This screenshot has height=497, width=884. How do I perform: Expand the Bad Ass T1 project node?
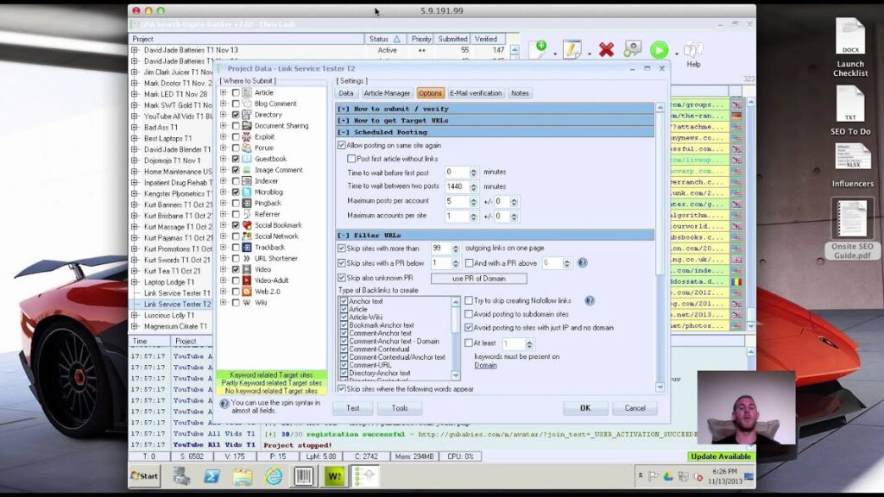pyautogui.click(x=135, y=128)
